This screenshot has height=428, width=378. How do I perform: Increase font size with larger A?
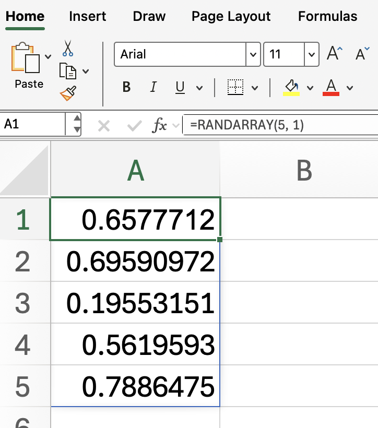pos(334,54)
